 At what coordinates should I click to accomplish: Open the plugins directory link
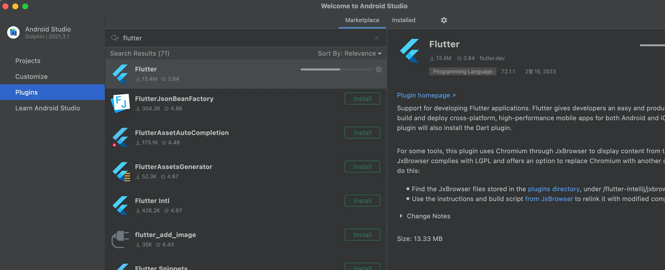pyautogui.click(x=553, y=189)
